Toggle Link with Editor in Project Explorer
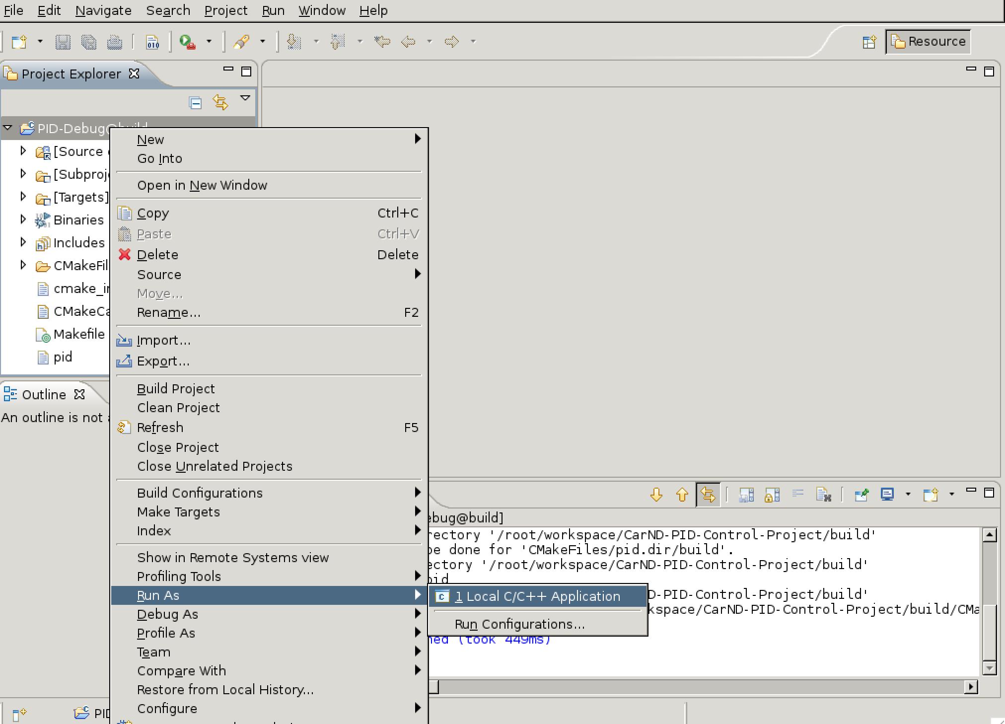 click(x=220, y=103)
